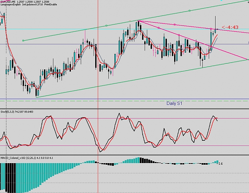Click the '14' value beside the MACD histogram

coord(221,163)
